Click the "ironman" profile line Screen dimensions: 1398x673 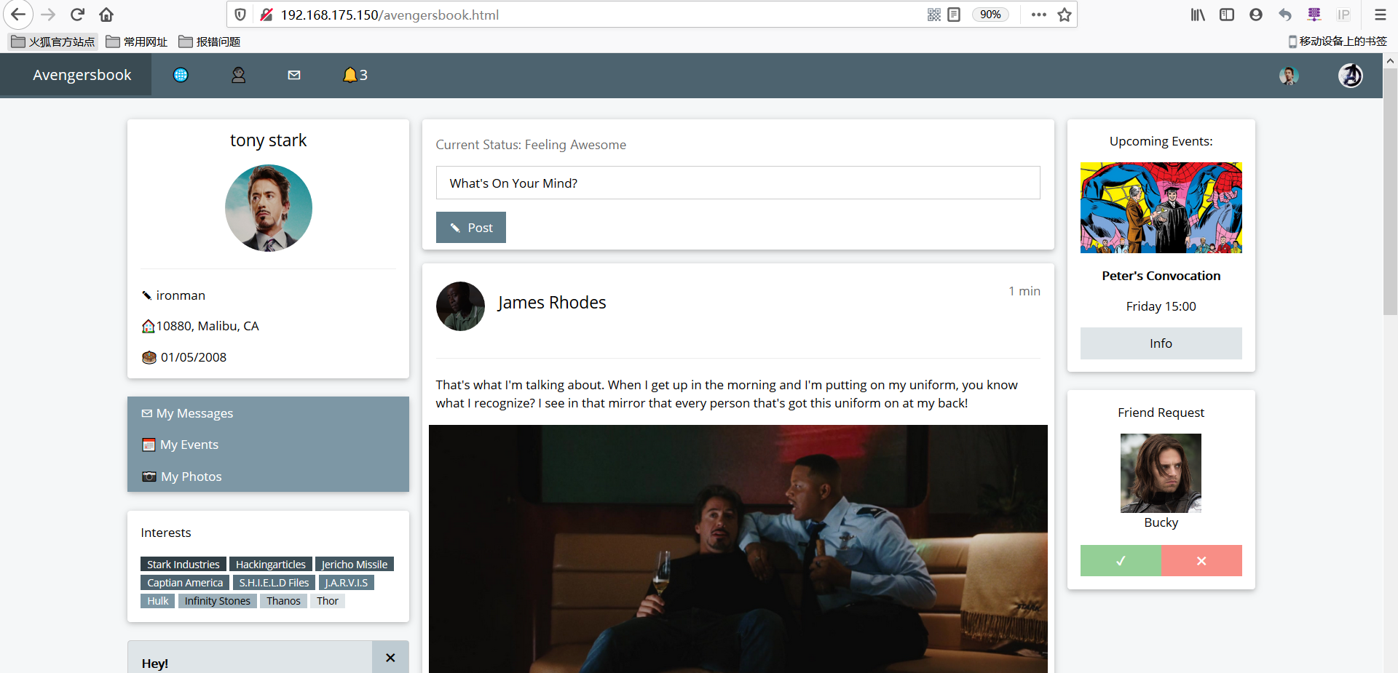click(173, 295)
